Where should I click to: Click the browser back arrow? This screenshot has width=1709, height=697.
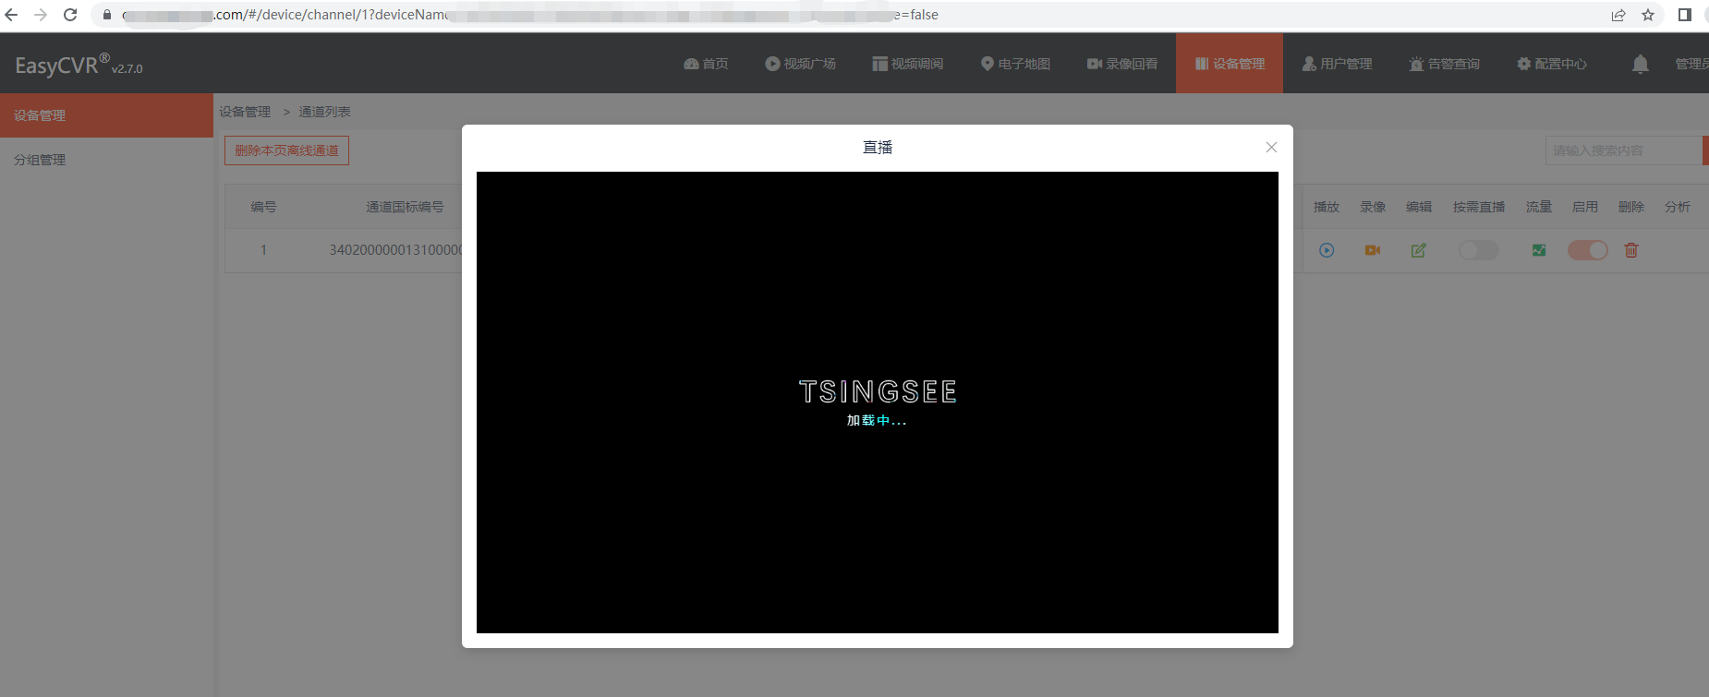pyautogui.click(x=11, y=15)
